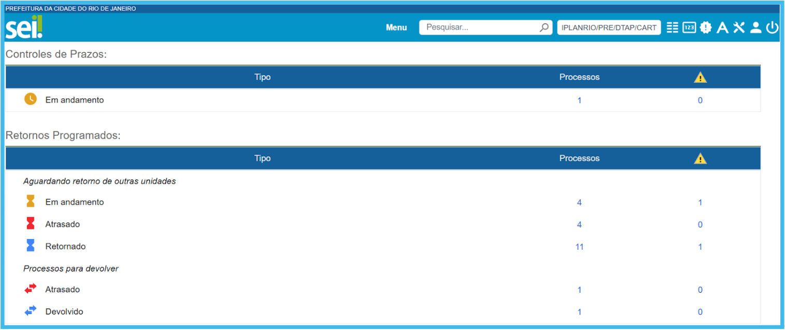Open the tools settings icon
The image size is (785, 330).
point(739,28)
